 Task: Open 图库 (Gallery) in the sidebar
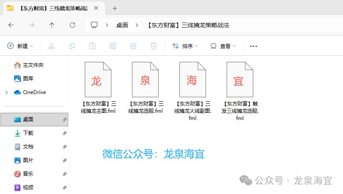click(23, 78)
